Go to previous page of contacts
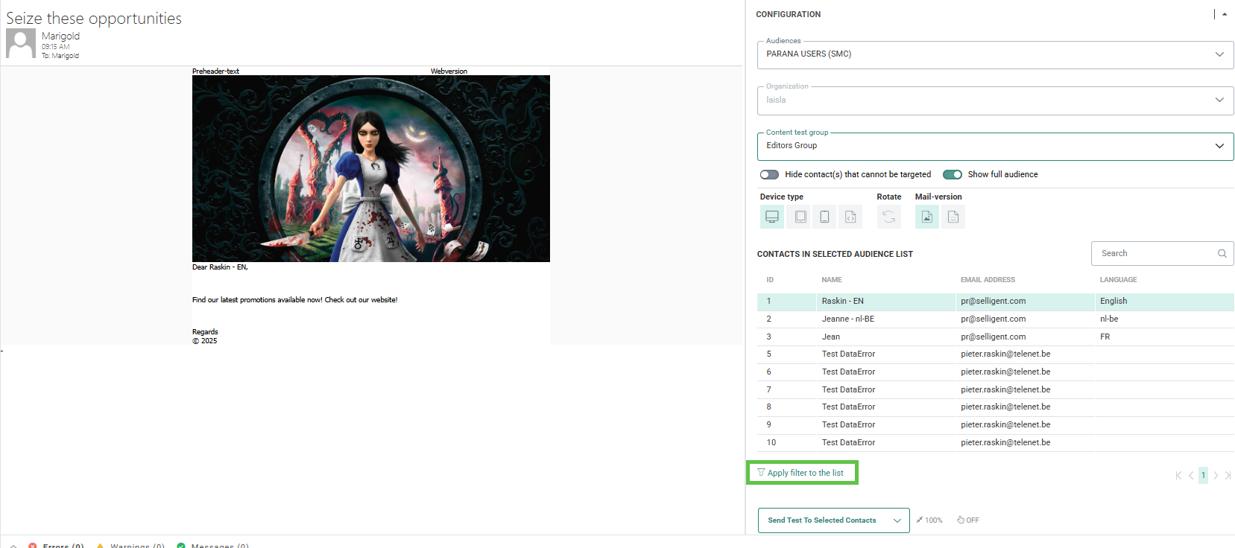Image resolution: width=1235 pixels, height=548 pixels. click(x=1191, y=475)
